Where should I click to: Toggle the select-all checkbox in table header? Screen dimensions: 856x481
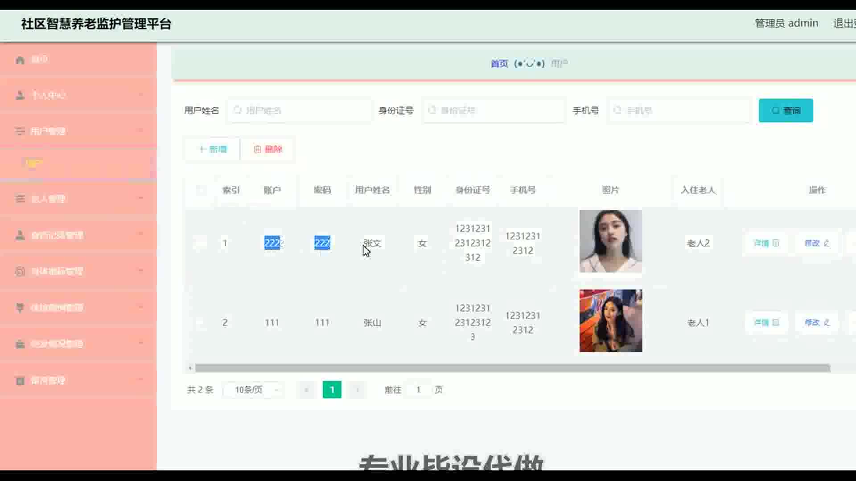click(201, 191)
